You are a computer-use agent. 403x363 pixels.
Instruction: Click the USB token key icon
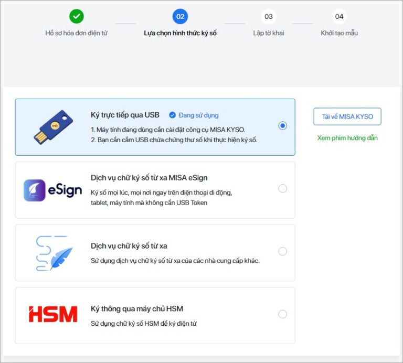point(53,127)
